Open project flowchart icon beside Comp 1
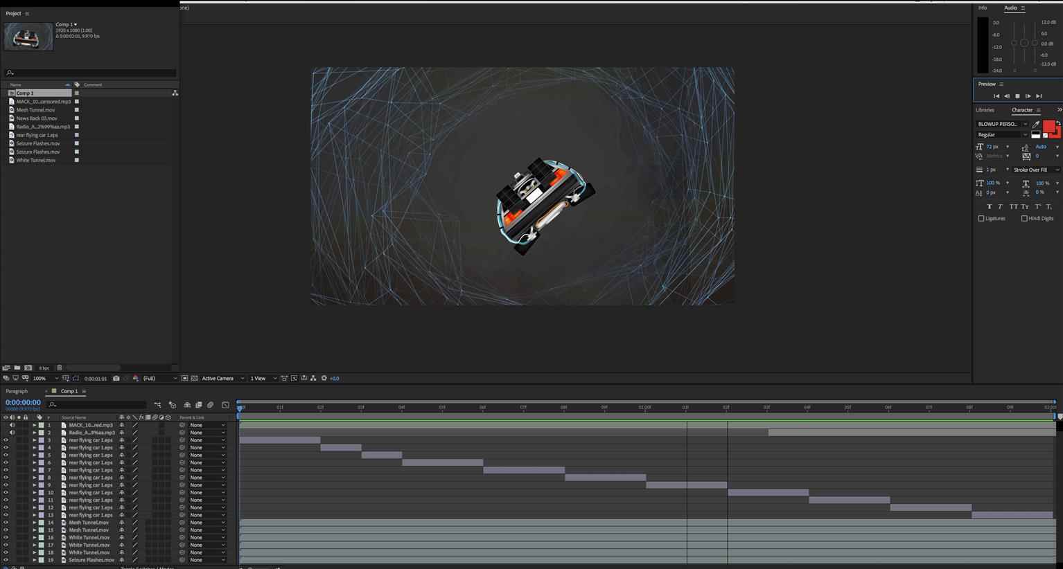Screen dimensions: 1063x569 175,93
